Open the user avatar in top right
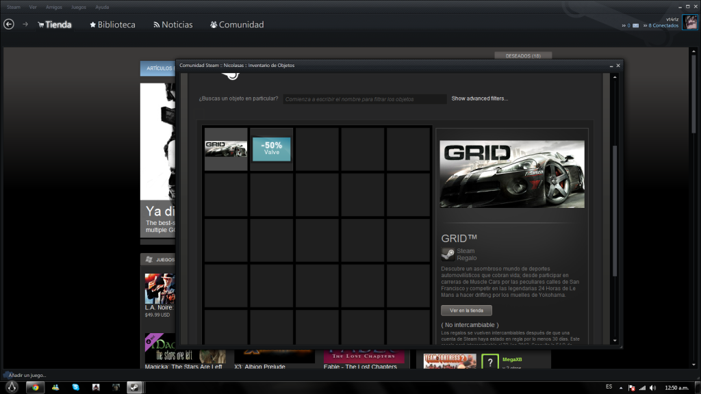 coord(690,23)
